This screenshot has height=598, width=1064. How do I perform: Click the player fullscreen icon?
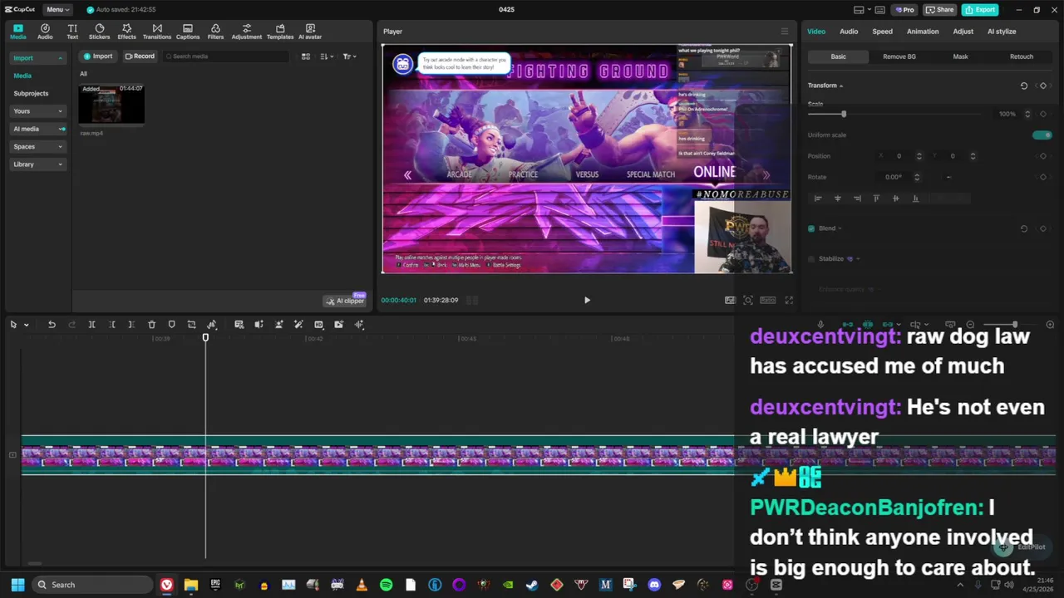point(789,300)
